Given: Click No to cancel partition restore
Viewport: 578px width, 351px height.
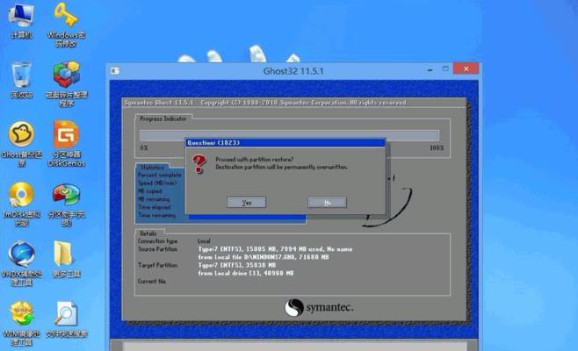Looking at the screenshot, I should click(x=327, y=202).
